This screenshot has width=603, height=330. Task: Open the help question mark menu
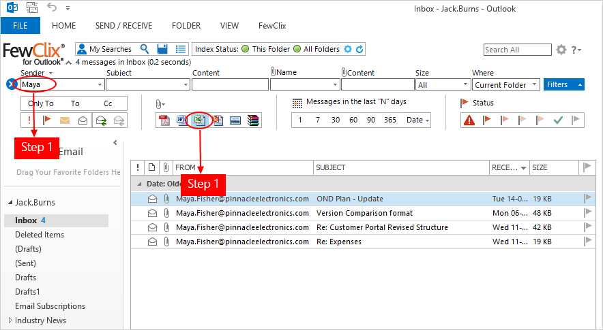coord(576,50)
